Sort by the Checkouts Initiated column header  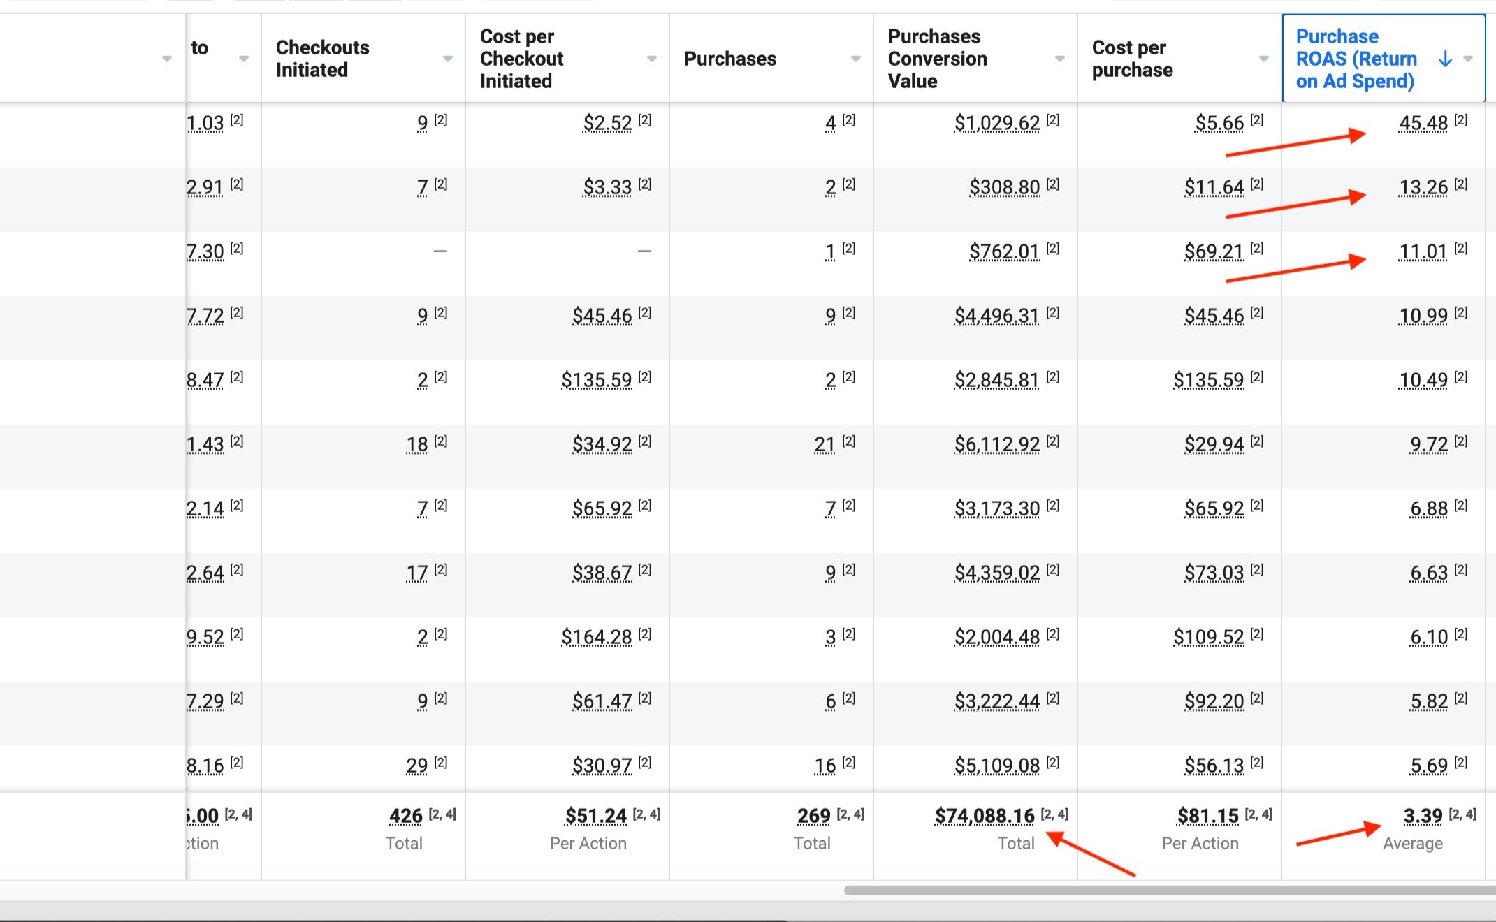[322, 59]
